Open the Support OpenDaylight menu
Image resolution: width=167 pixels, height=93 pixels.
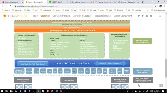click(123, 16)
